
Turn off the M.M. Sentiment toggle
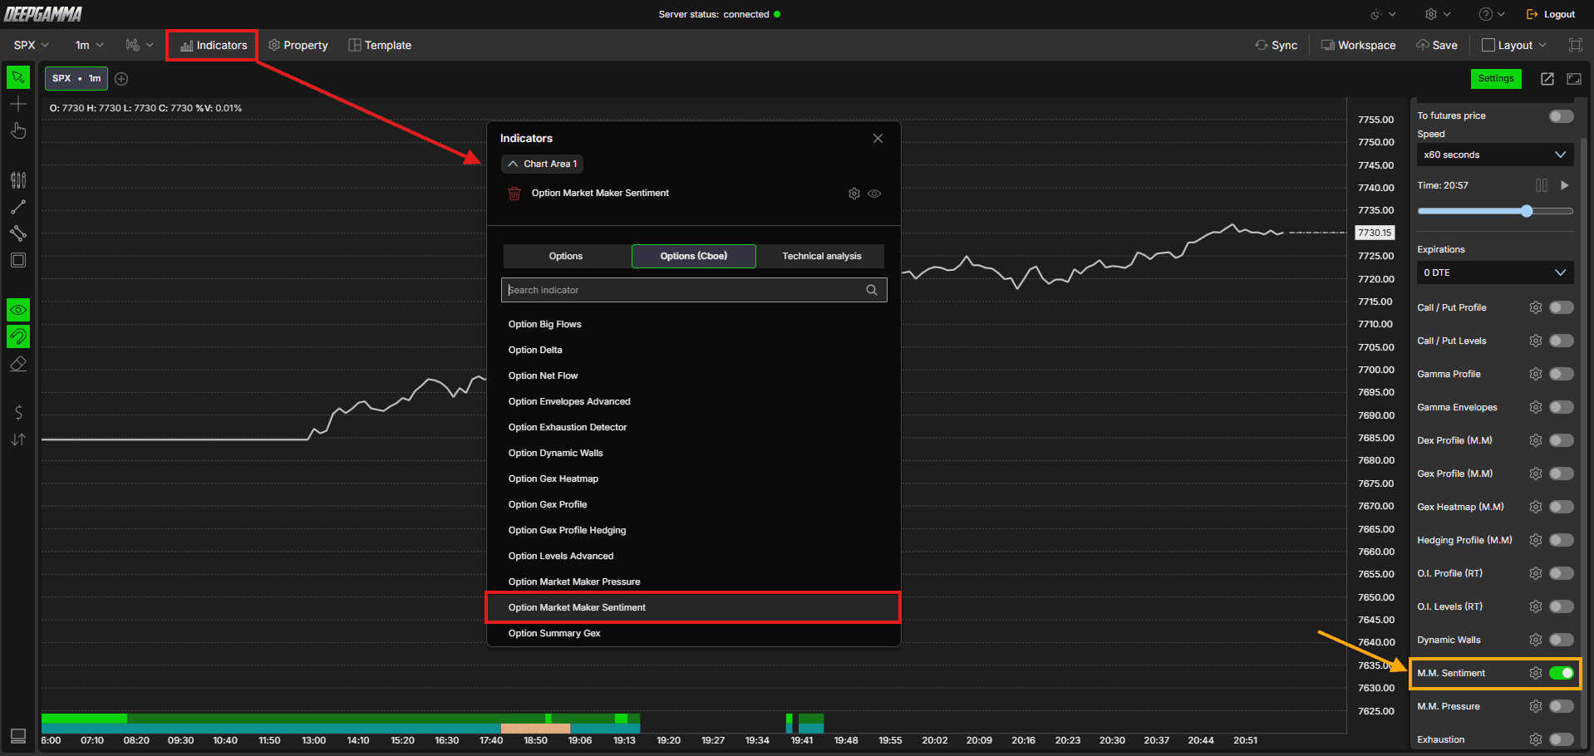pos(1562,673)
